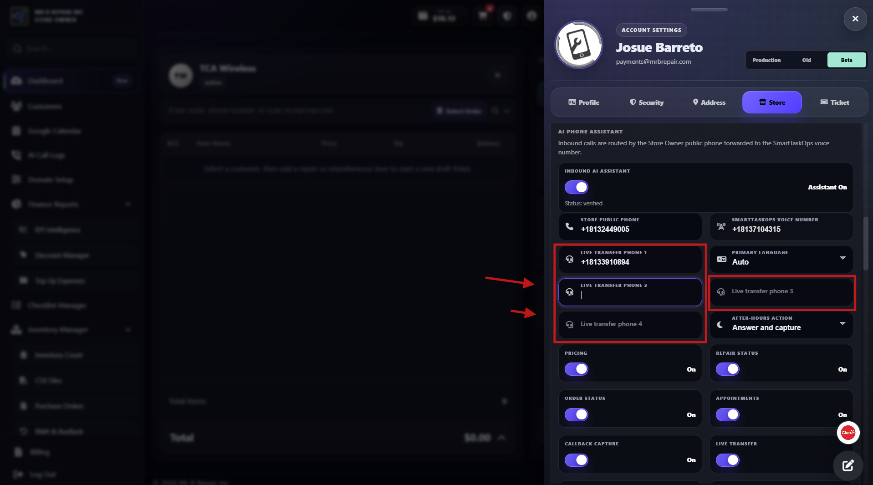Click the Select Order button
The width and height of the screenshot is (873, 485).
pos(459,111)
